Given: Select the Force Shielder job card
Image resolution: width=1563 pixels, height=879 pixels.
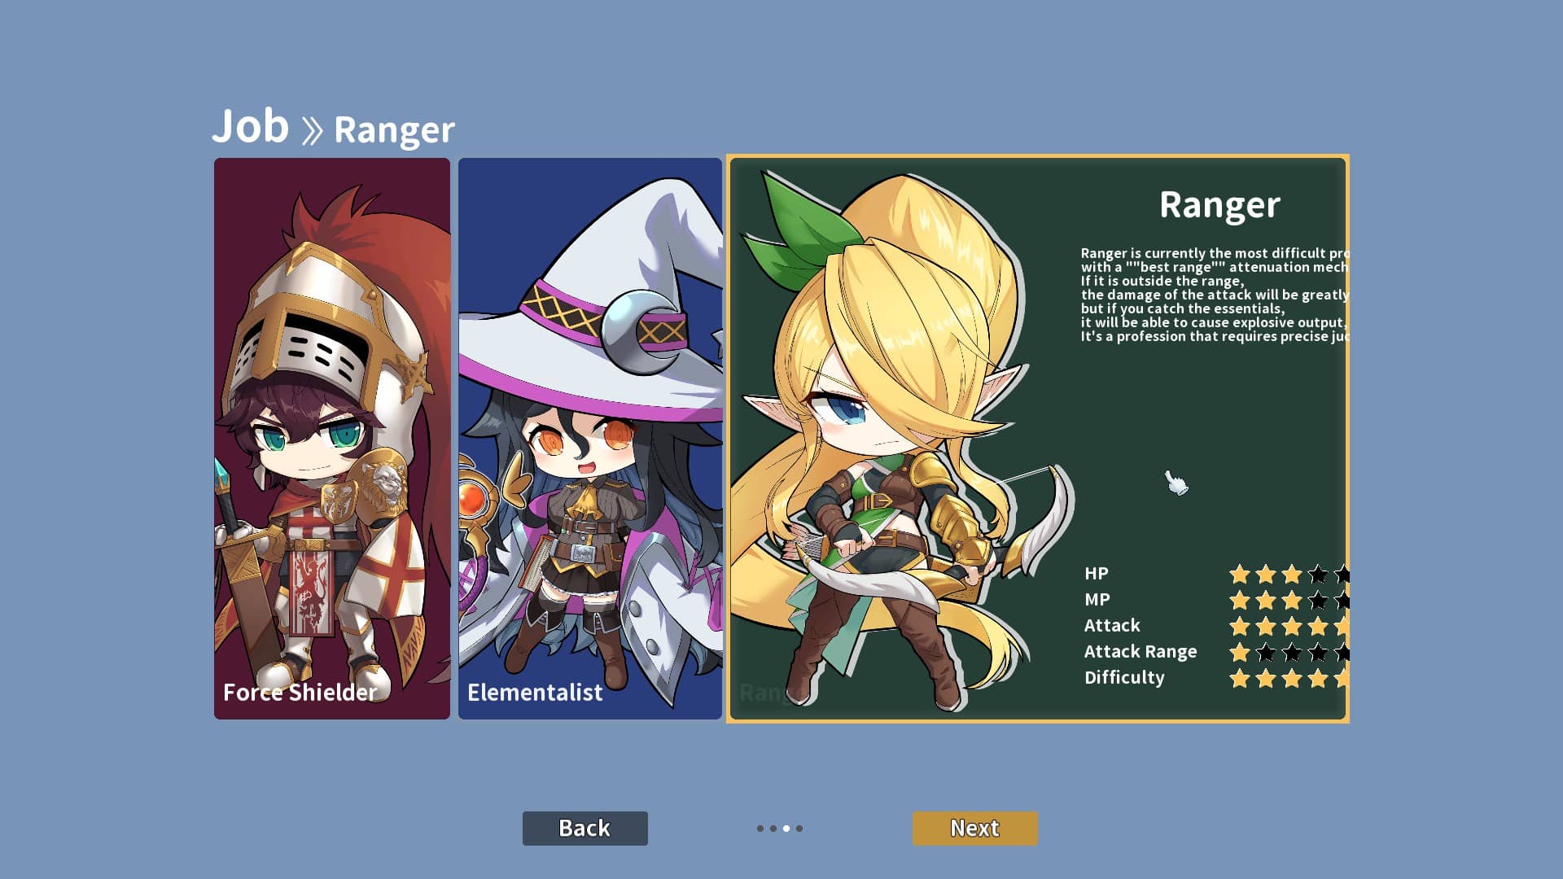Looking at the screenshot, I should (x=332, y=439).
